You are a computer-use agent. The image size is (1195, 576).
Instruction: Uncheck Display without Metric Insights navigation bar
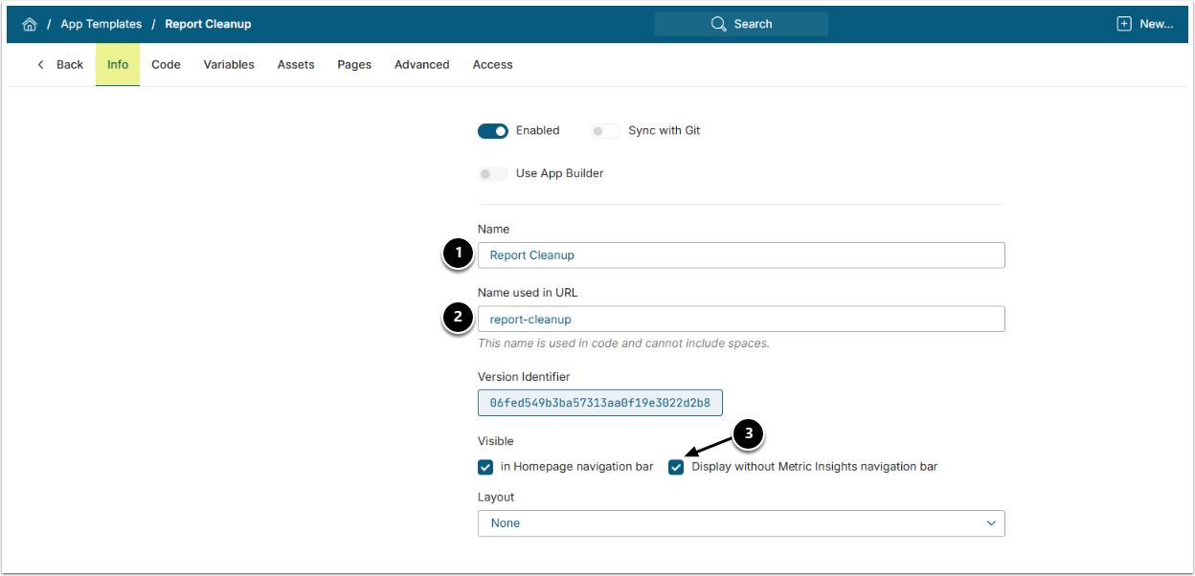(x=677, y=468)
